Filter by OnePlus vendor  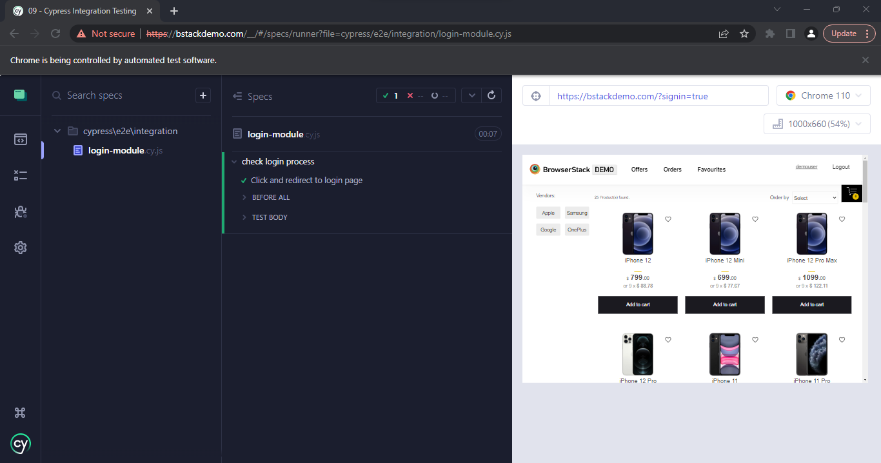577,230
